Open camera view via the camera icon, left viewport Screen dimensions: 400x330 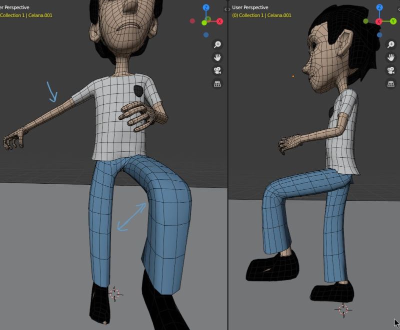pos(217,70)
